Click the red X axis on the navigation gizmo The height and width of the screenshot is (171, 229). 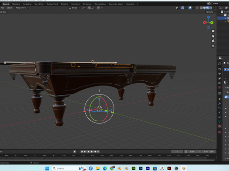(x=205, y=23)
